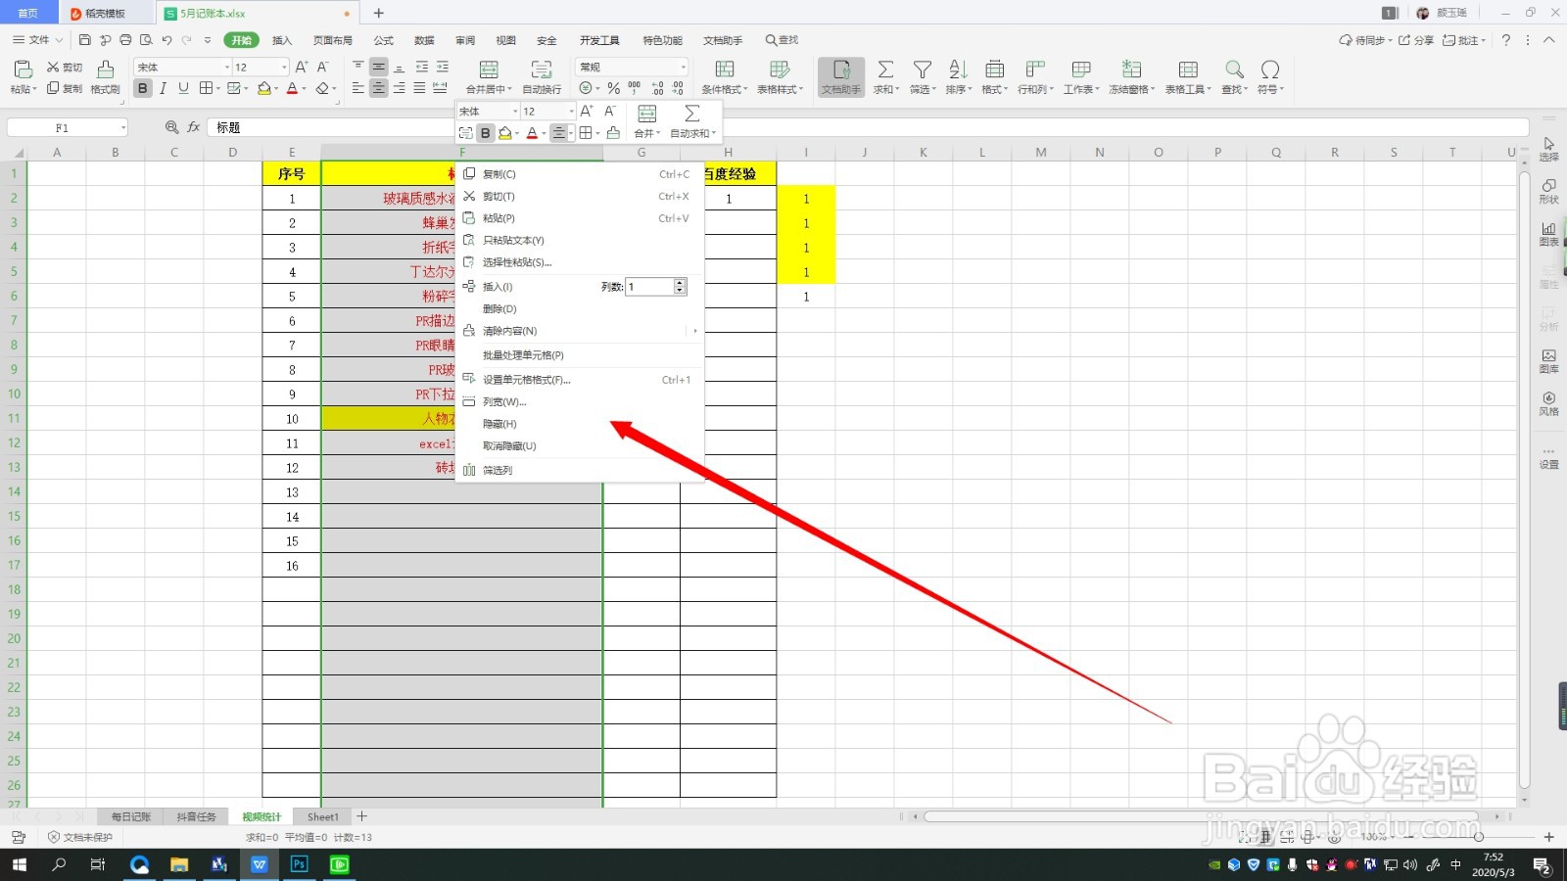Click the symbol omega icon 符号
The image size is (1567, 881).
pyautogui.click(x=1270, y=69)
